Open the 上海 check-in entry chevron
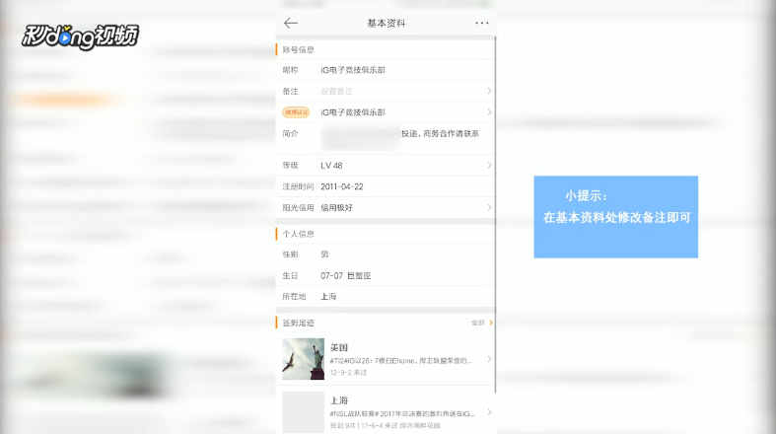 489,412
